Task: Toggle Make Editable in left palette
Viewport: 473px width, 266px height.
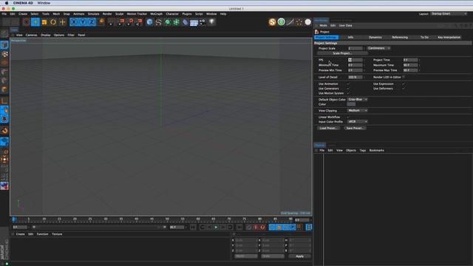Action: tap(4, 33)
